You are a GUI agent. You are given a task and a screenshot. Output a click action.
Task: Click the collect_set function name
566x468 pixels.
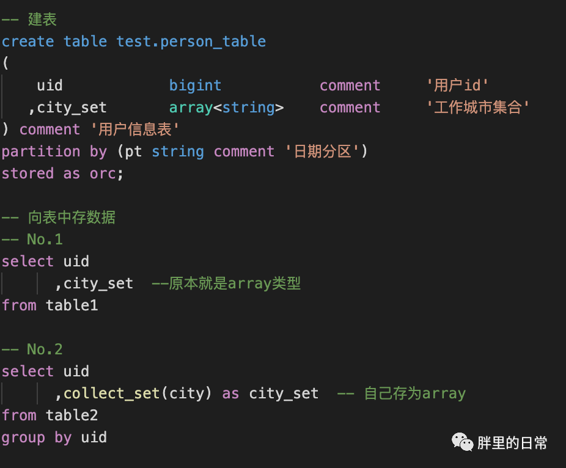click(x=111, y=393)
